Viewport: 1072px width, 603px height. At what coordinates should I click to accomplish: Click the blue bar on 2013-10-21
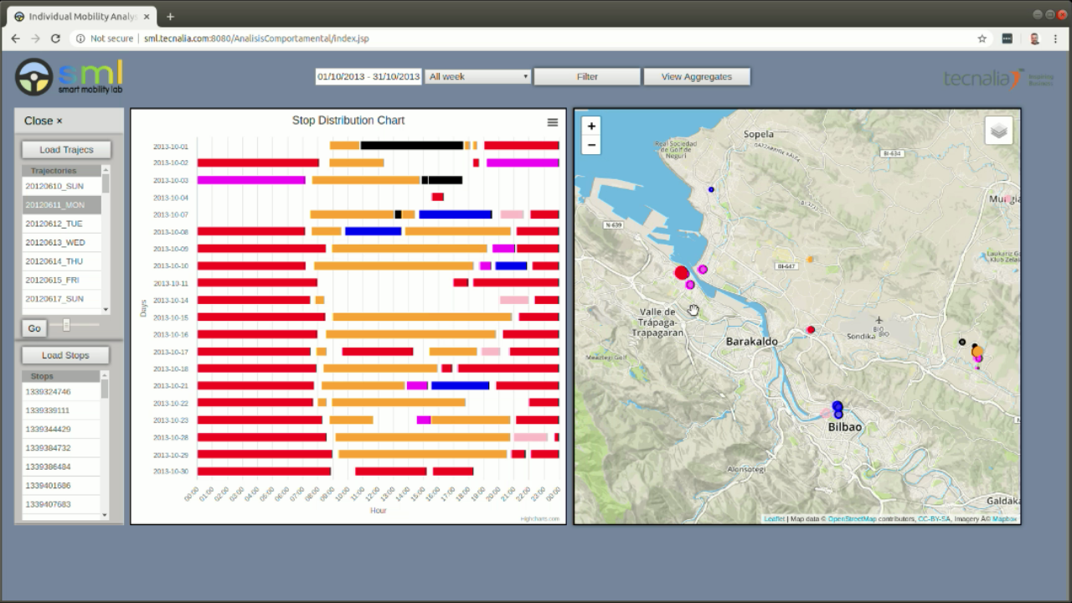click(460, 386)
